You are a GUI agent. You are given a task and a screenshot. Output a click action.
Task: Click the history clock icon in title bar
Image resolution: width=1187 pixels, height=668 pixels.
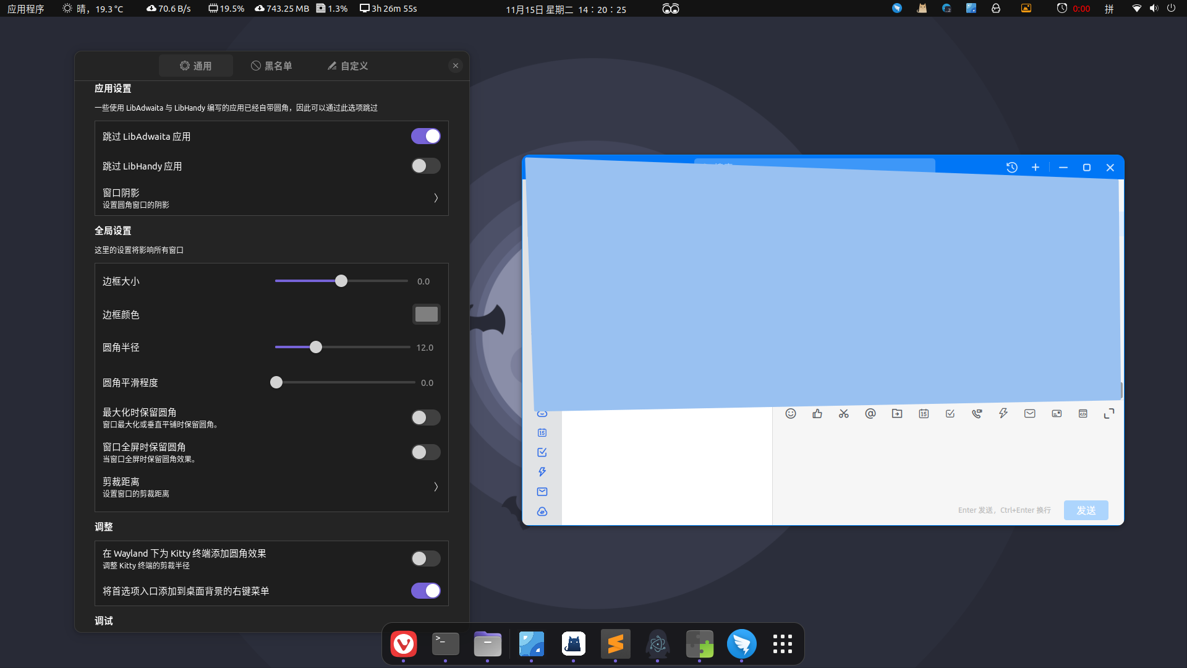pos(1011,168)
